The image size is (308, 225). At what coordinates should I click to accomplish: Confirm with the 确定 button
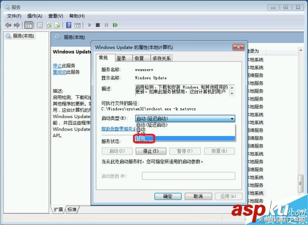point(168,196)
